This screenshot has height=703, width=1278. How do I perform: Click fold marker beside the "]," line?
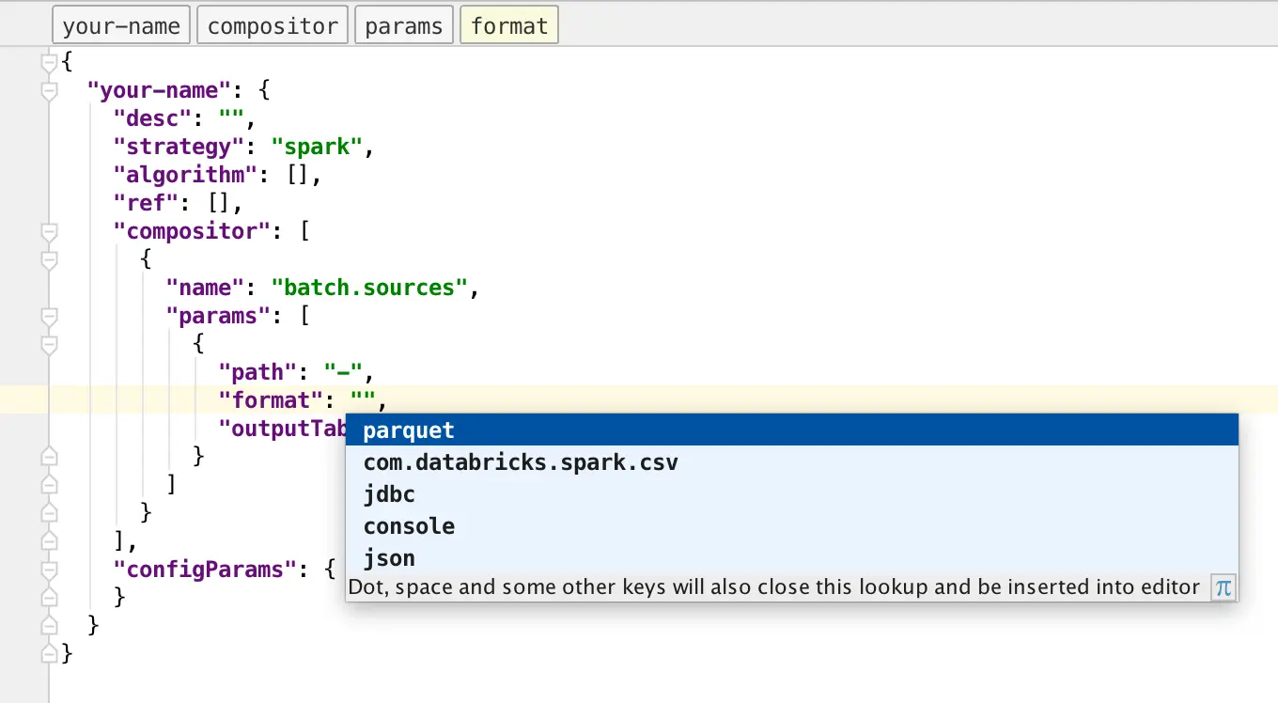[50, 541]
